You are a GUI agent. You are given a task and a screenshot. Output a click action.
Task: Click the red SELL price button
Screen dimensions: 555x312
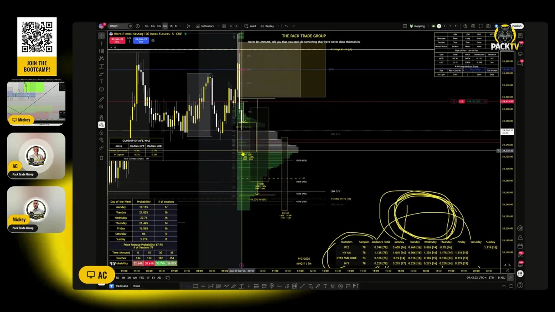point(118,40)
